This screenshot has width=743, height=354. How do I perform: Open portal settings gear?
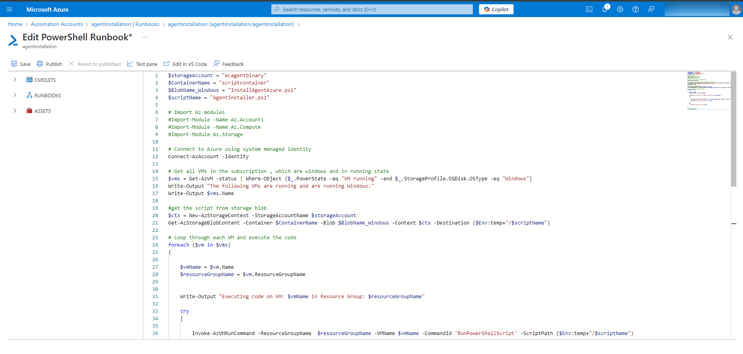click(x=620, y=9)
